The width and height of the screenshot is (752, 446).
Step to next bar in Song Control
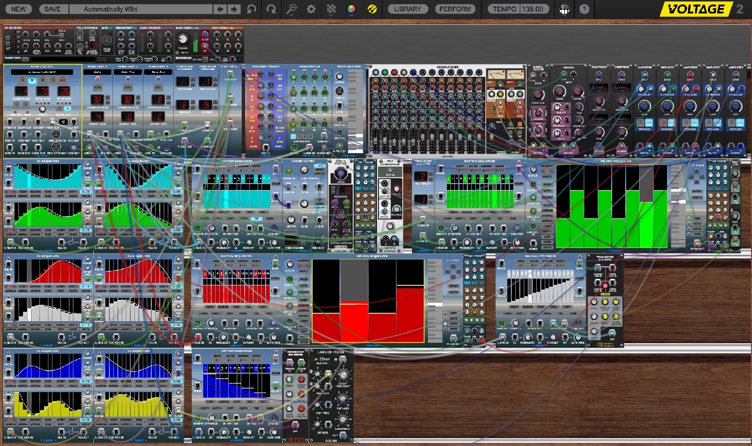(25, 105)
